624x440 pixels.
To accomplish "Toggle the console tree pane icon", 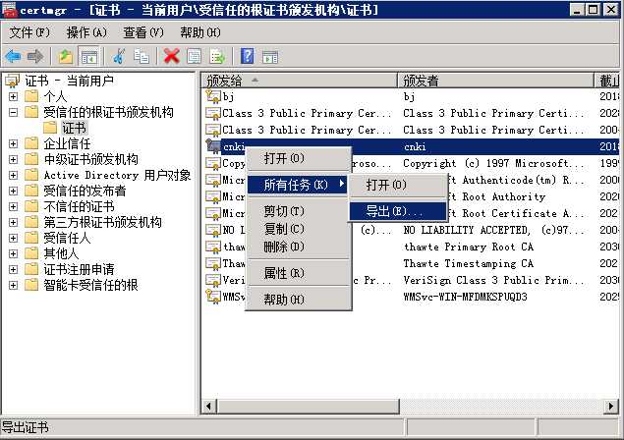I will pos(89,56).
